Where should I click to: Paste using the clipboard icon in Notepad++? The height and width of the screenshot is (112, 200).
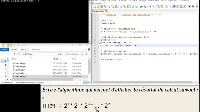click(128, 7)
